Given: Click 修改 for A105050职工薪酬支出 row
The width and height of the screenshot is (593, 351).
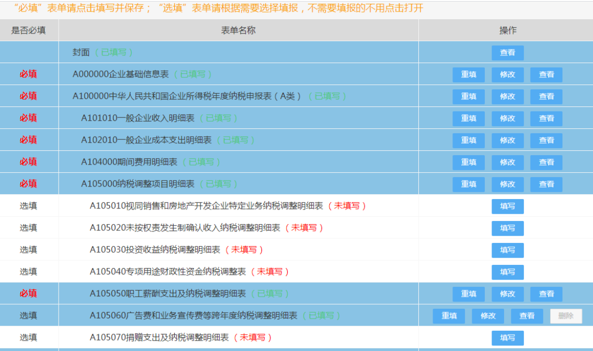Looking at the screenshot, I should pos(507,294).
